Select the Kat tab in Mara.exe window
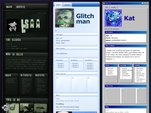Viewport: 151px width, 113px height. click(107, 7)
